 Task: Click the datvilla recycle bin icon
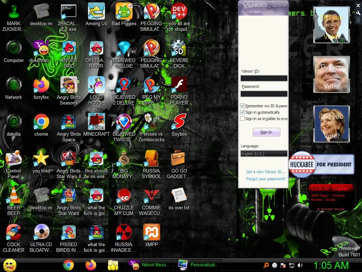point(14,125)
